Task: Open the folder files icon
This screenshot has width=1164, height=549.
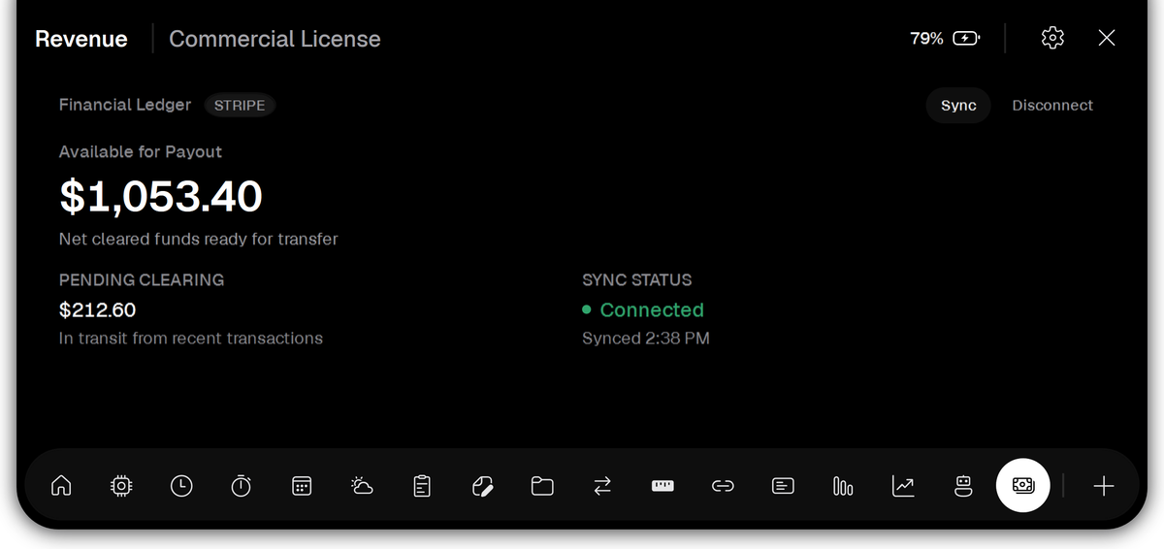Action: coord(542,486)
